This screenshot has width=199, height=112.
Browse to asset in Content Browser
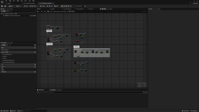pos(5,6)
